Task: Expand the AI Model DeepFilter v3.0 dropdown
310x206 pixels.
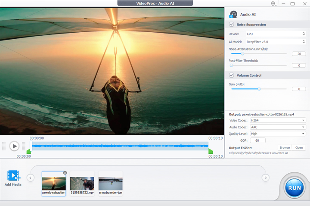Action: [x=275, y=42]
